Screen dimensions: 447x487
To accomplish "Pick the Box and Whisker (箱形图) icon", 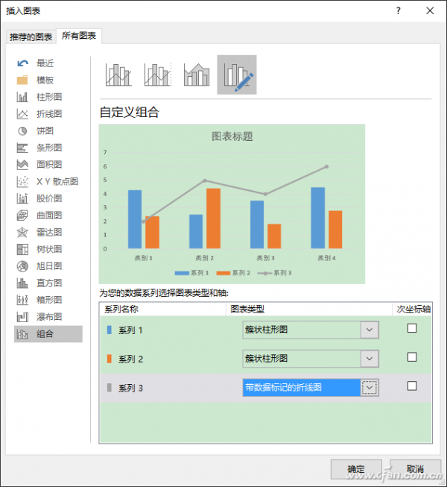I will pyautogui.click(x=22, y=300).
